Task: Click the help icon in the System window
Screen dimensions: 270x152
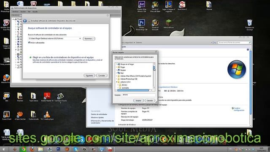Action: click(x=248, y=50)
